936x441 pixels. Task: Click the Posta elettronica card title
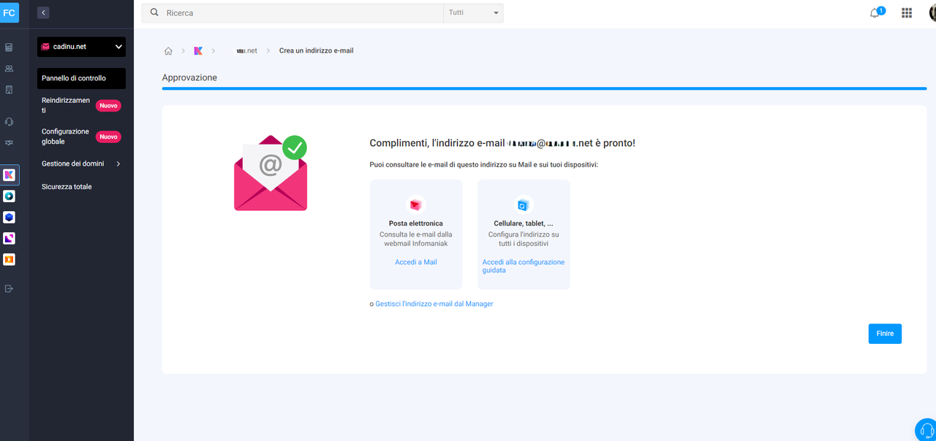click(x=416, y=223)
